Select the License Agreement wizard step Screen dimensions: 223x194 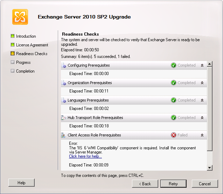32,45
